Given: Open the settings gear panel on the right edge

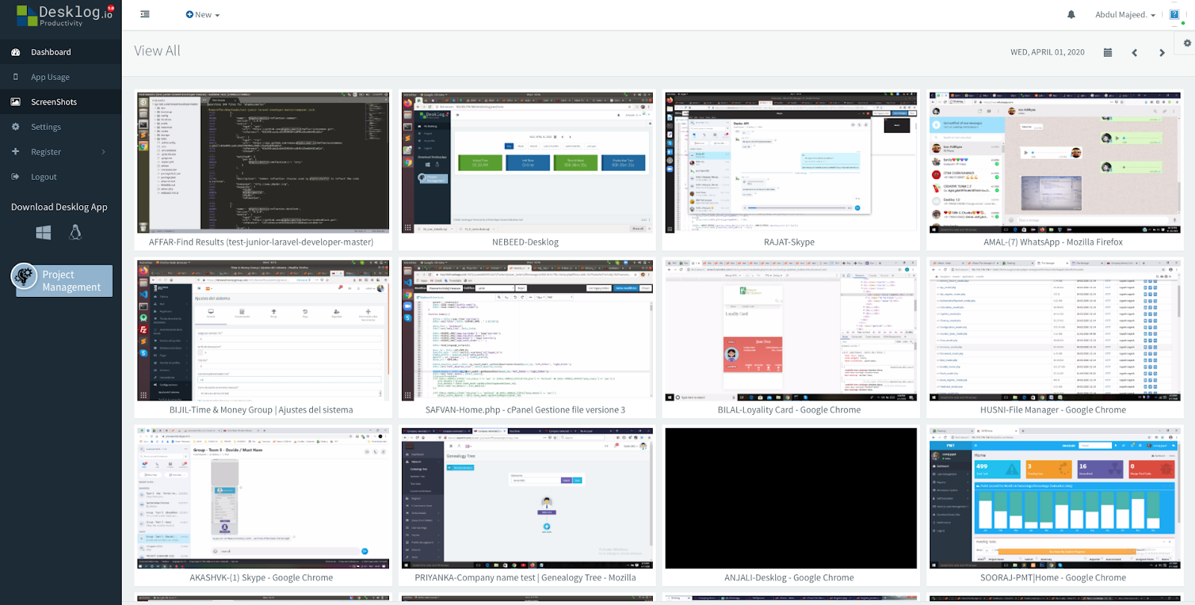Looking at the screenshot, I should [1187, 43].
